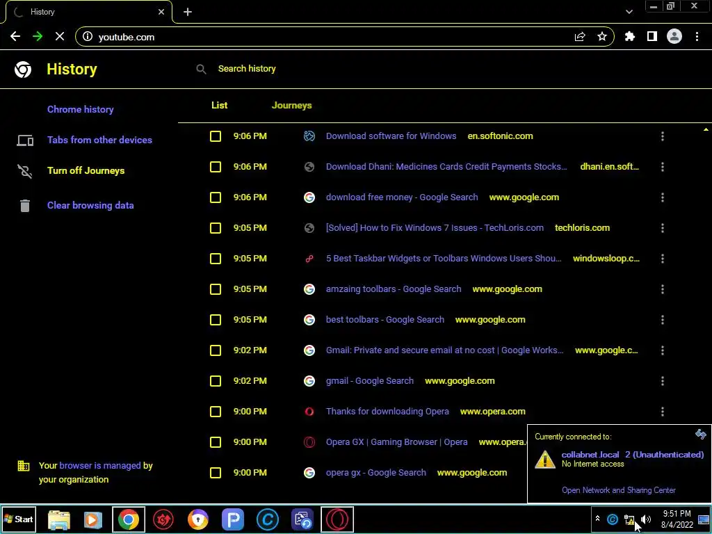Open Chrome history in the sidebar
The image size is (712, 534).
(81, 109)
